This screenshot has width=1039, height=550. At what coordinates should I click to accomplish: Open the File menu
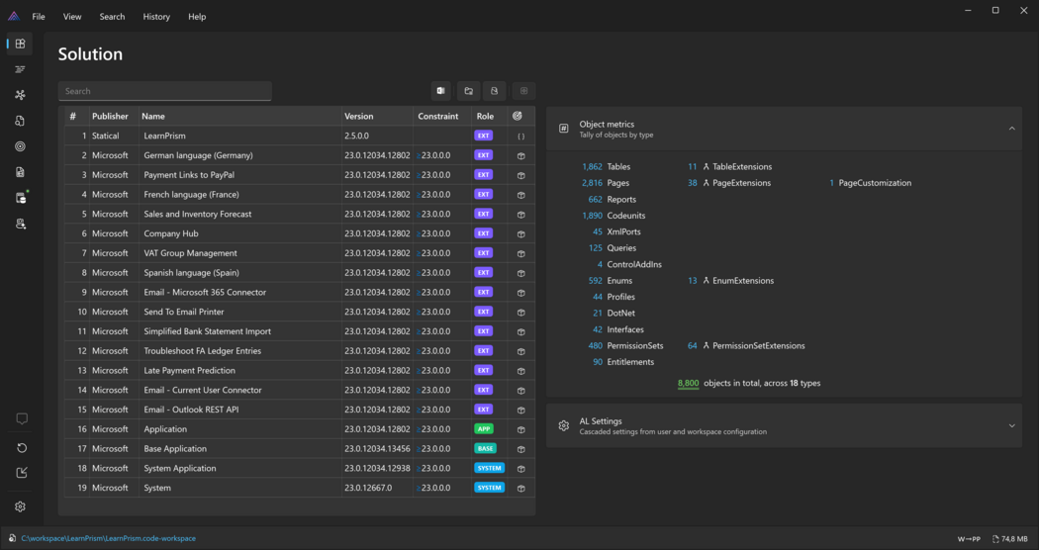pos(39,17)
